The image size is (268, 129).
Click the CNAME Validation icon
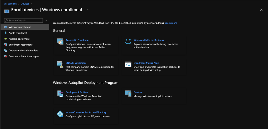click(60, 65)
